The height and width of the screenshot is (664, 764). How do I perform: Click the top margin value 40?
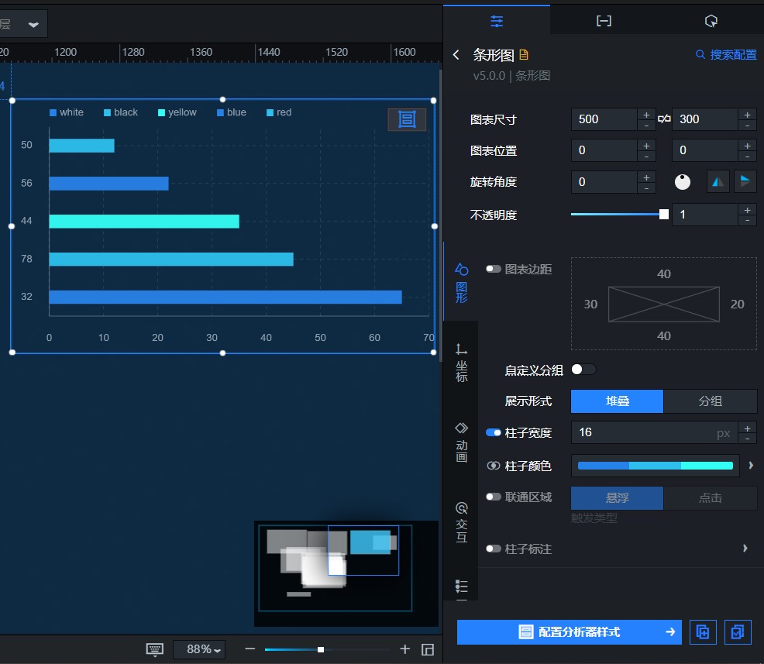663,274
